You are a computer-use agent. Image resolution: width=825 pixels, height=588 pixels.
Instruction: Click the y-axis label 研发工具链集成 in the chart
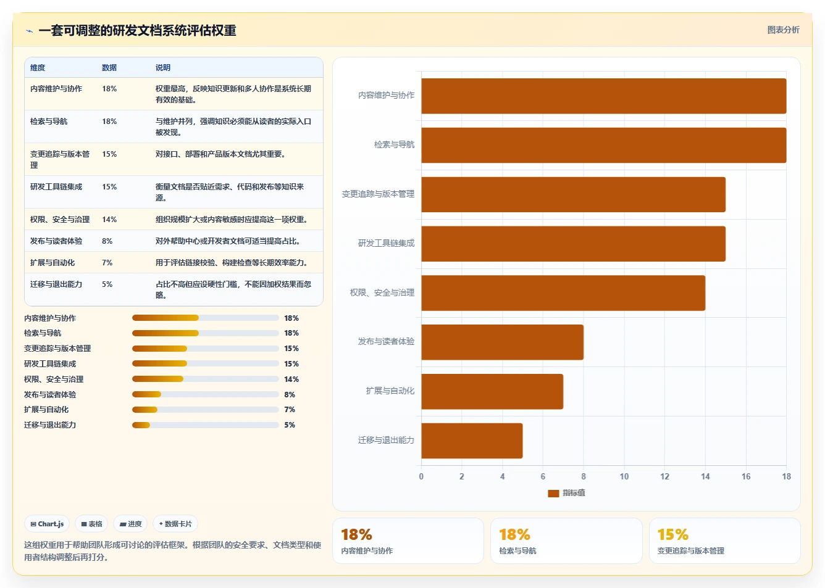387,244
